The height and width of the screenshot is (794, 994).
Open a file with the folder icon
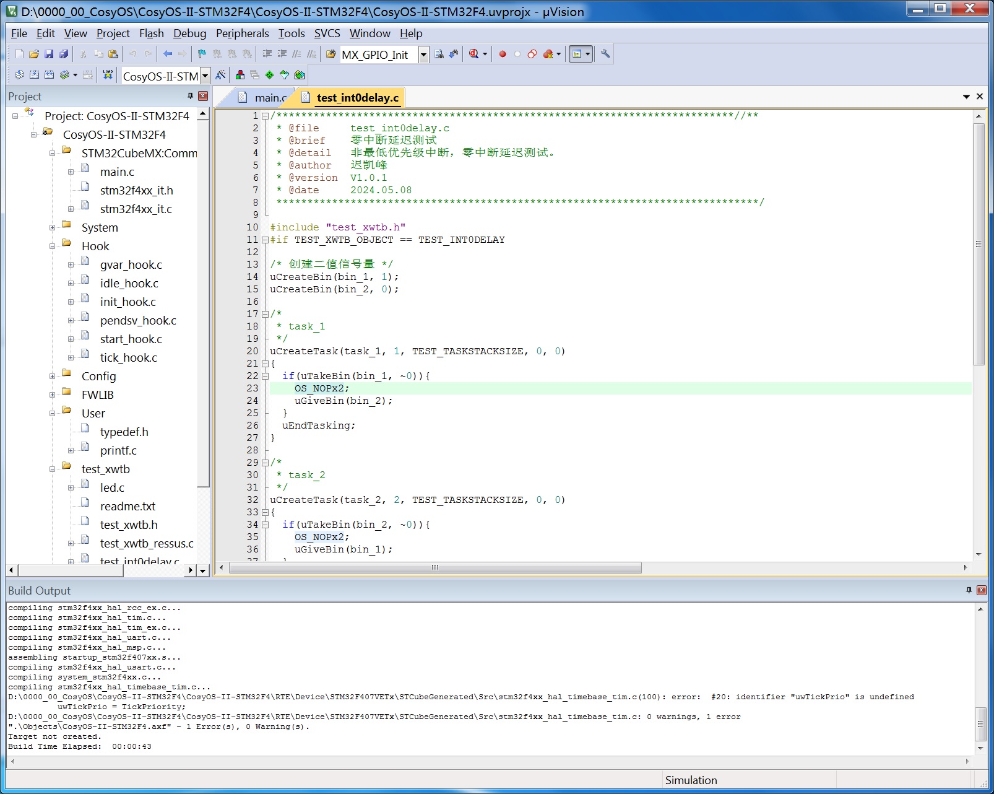[x=34, y=55]
